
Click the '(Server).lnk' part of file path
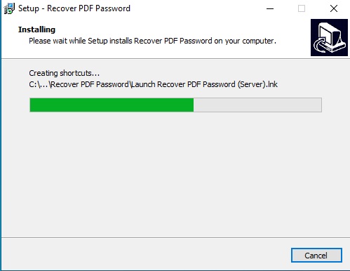tap(257, 84)
